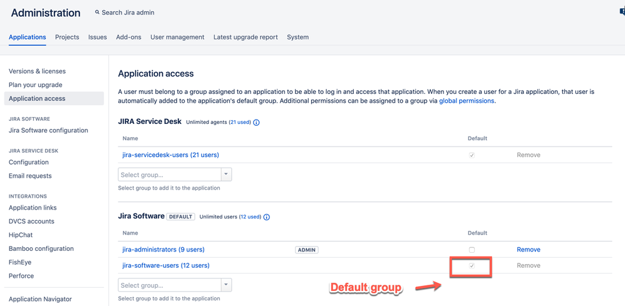
Task: Click the feedback icon at top right
Action: coord(622,11)
